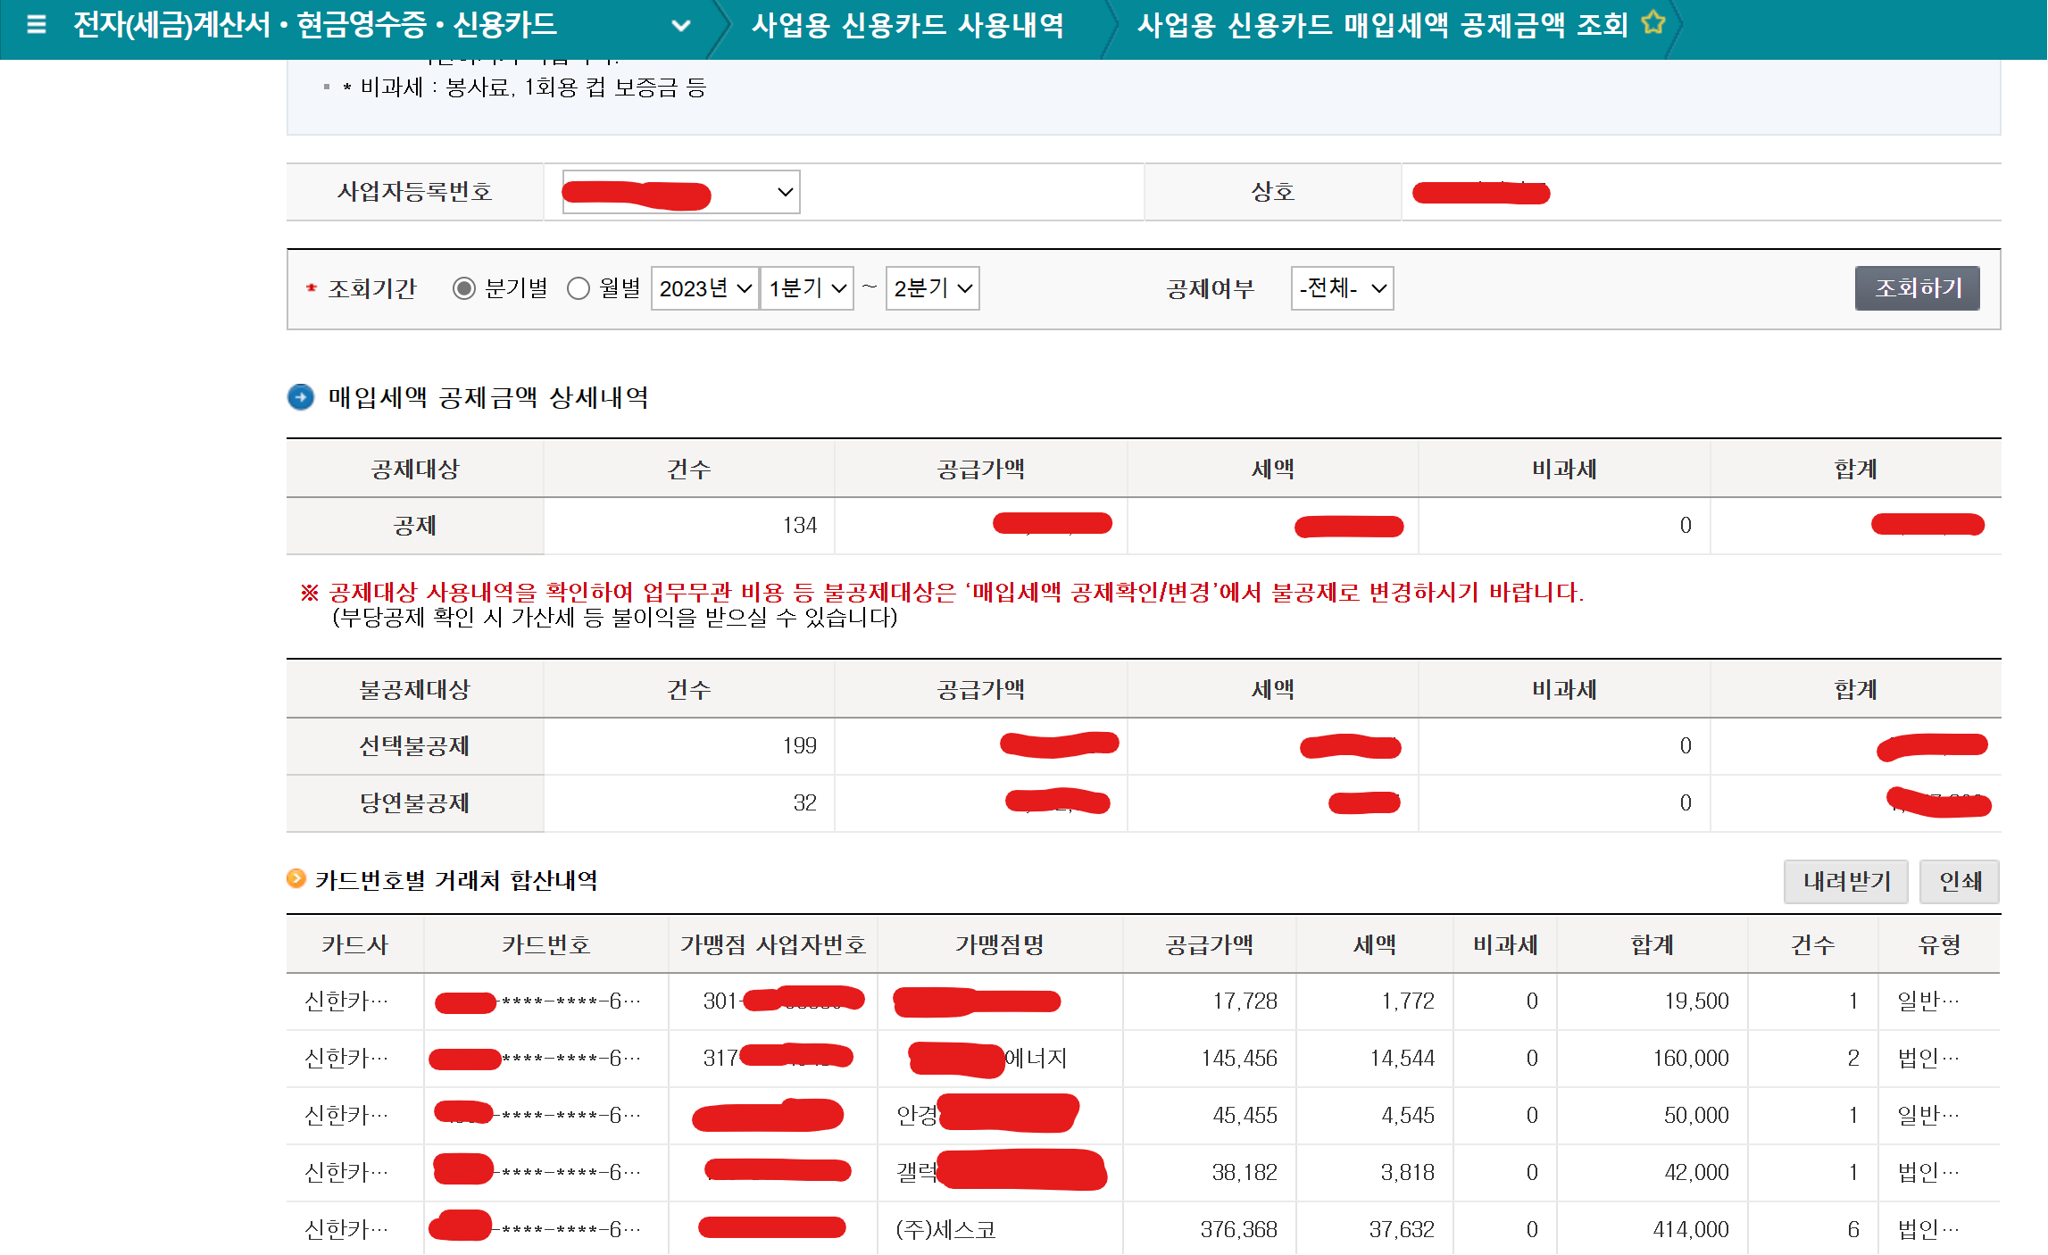
Task: Expand the breadcrumb chevron next to the menu title
Action: click(x=683, y=27)
